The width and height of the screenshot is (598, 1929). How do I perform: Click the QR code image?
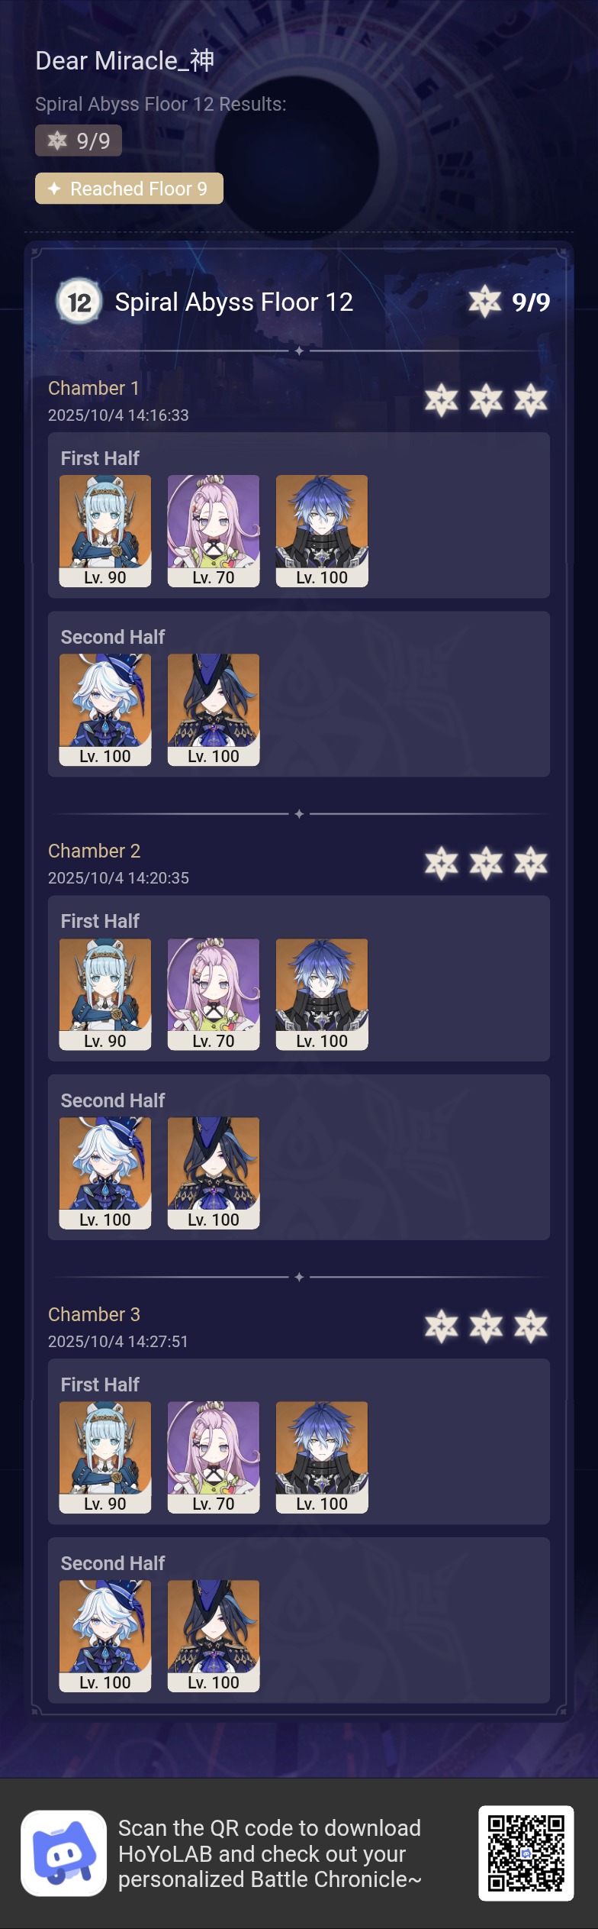point(526,1853)
